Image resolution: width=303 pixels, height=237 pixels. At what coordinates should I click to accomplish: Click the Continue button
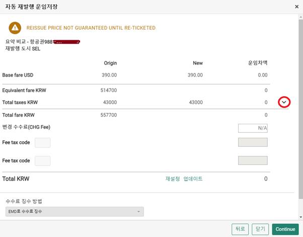tap(285, 229)
